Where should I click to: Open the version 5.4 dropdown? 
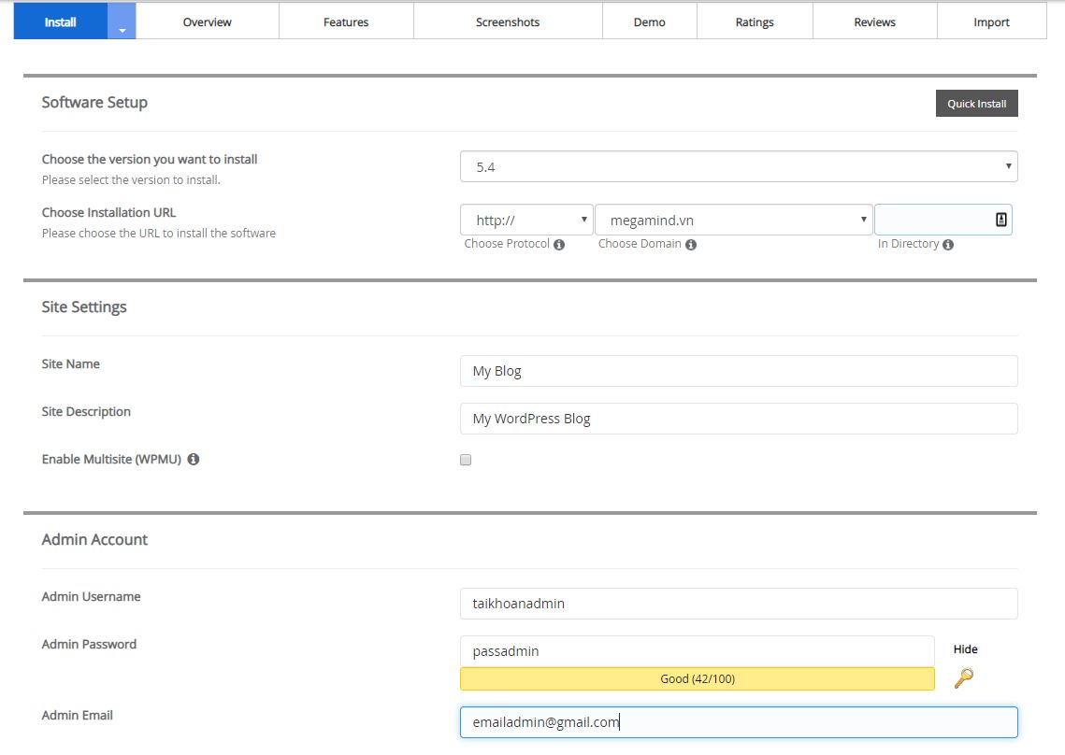[738, 167]
